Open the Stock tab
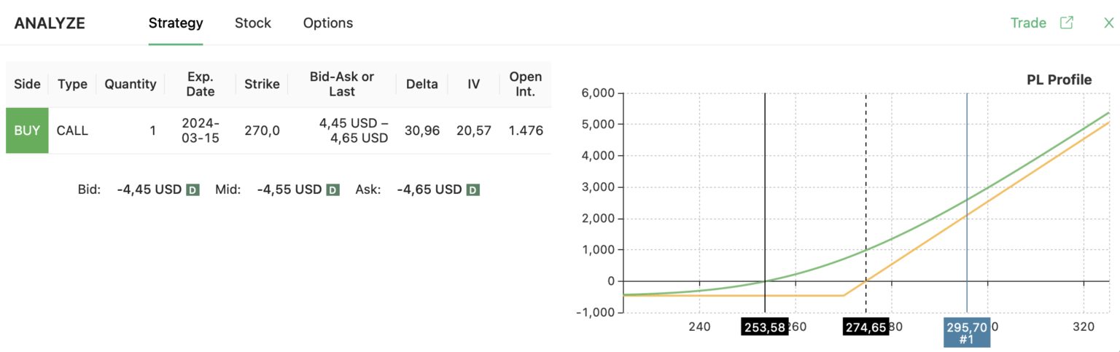1120x352 pixels. (253, 23)
